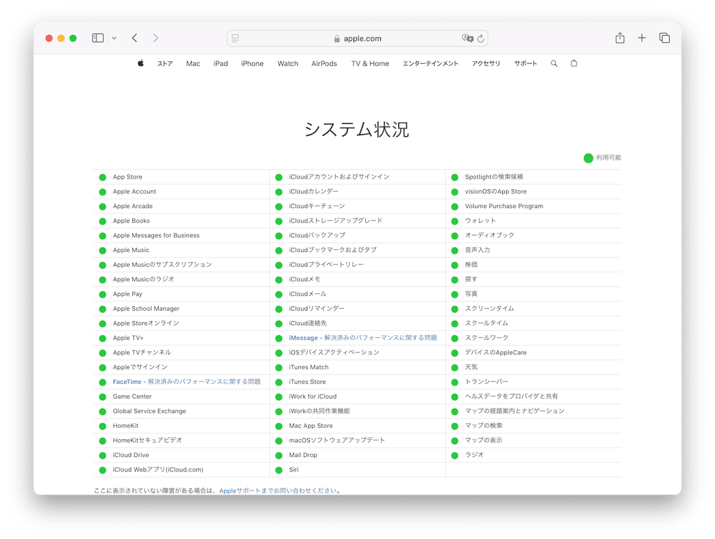This screenshot has height=539, width=715.
Task: Select the Spotlightの検索候補 row text
Action: [494, 177]
